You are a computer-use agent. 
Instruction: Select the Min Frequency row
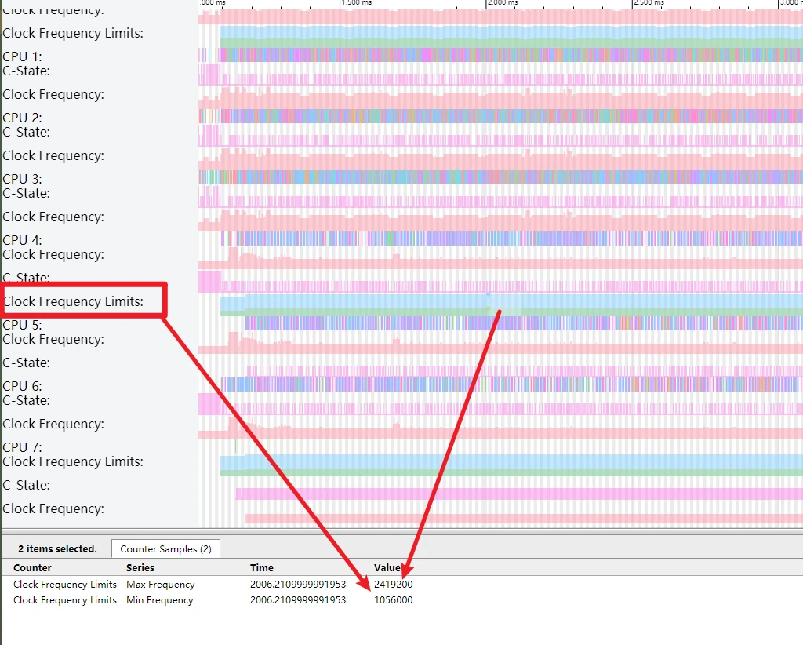pyautogui.click(x=159, y=600)
